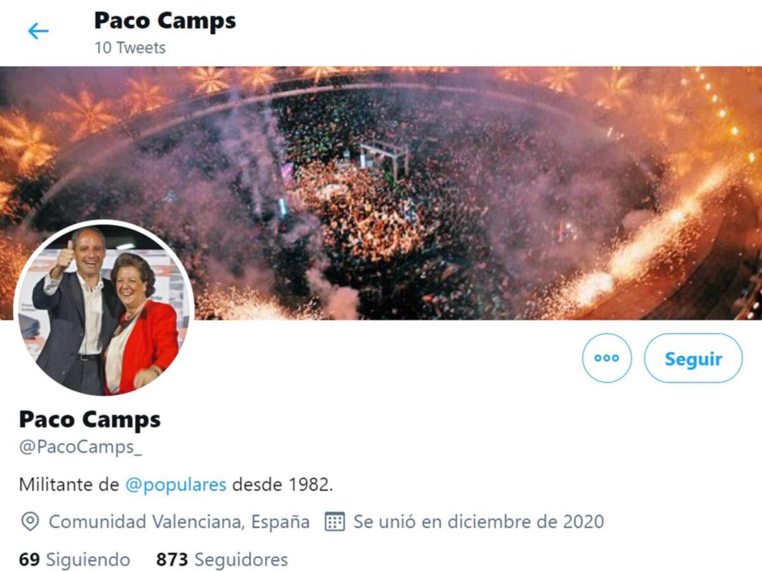Click the Se unió en diciembre de 2020 text
The height and width of the screenshot is (572, 762).
479,522
